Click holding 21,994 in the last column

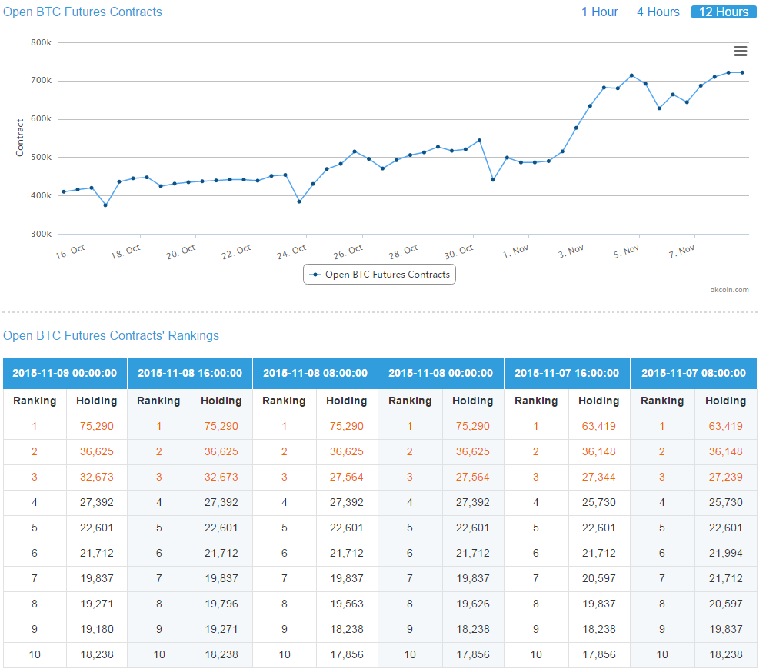click(x=726, y=553)
